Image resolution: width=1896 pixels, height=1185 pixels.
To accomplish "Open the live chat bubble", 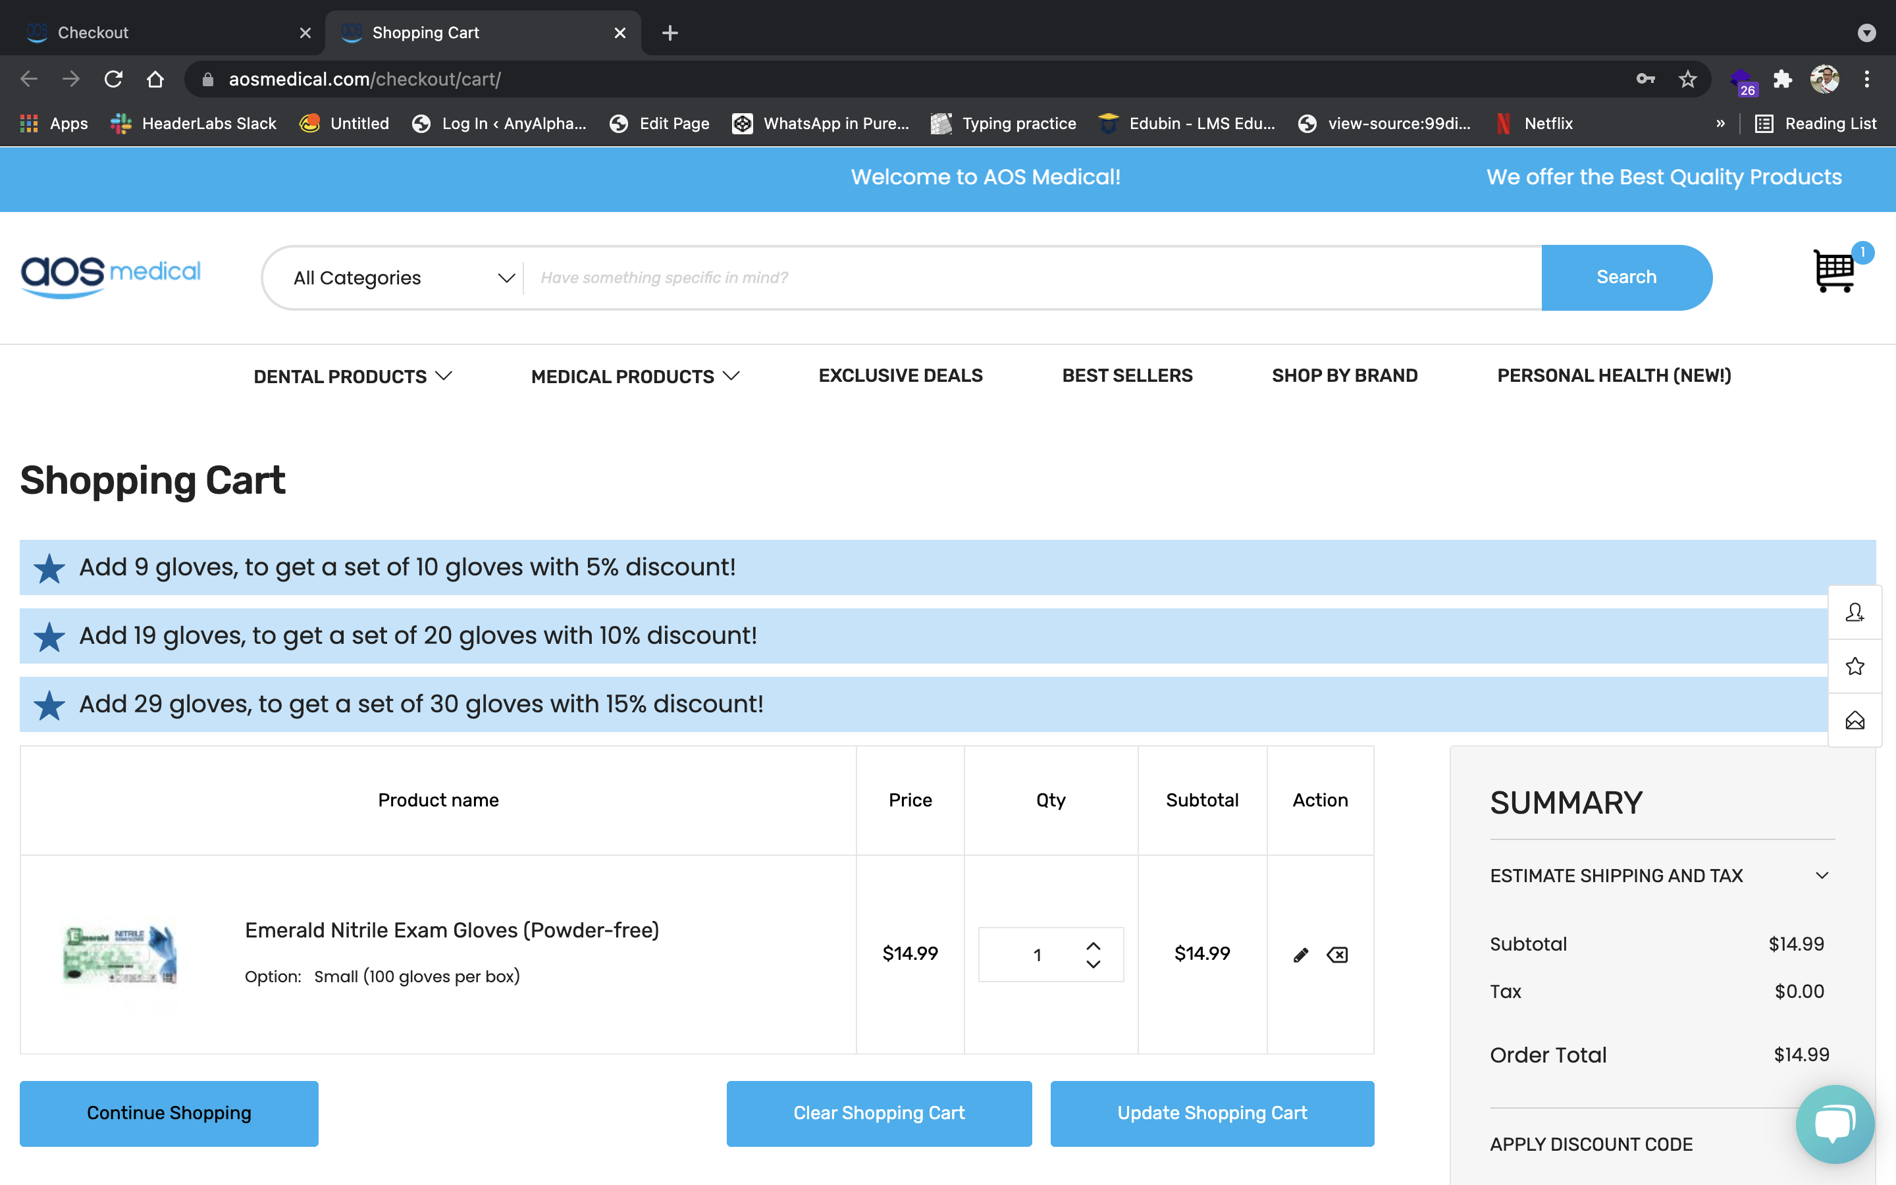I will pyautogui.click(x=1835, y=1123).
